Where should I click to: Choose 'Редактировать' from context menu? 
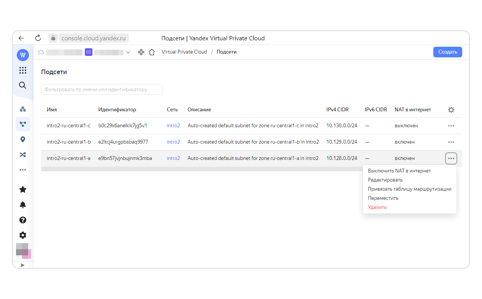pyautogui.click(x=385, y=180)
